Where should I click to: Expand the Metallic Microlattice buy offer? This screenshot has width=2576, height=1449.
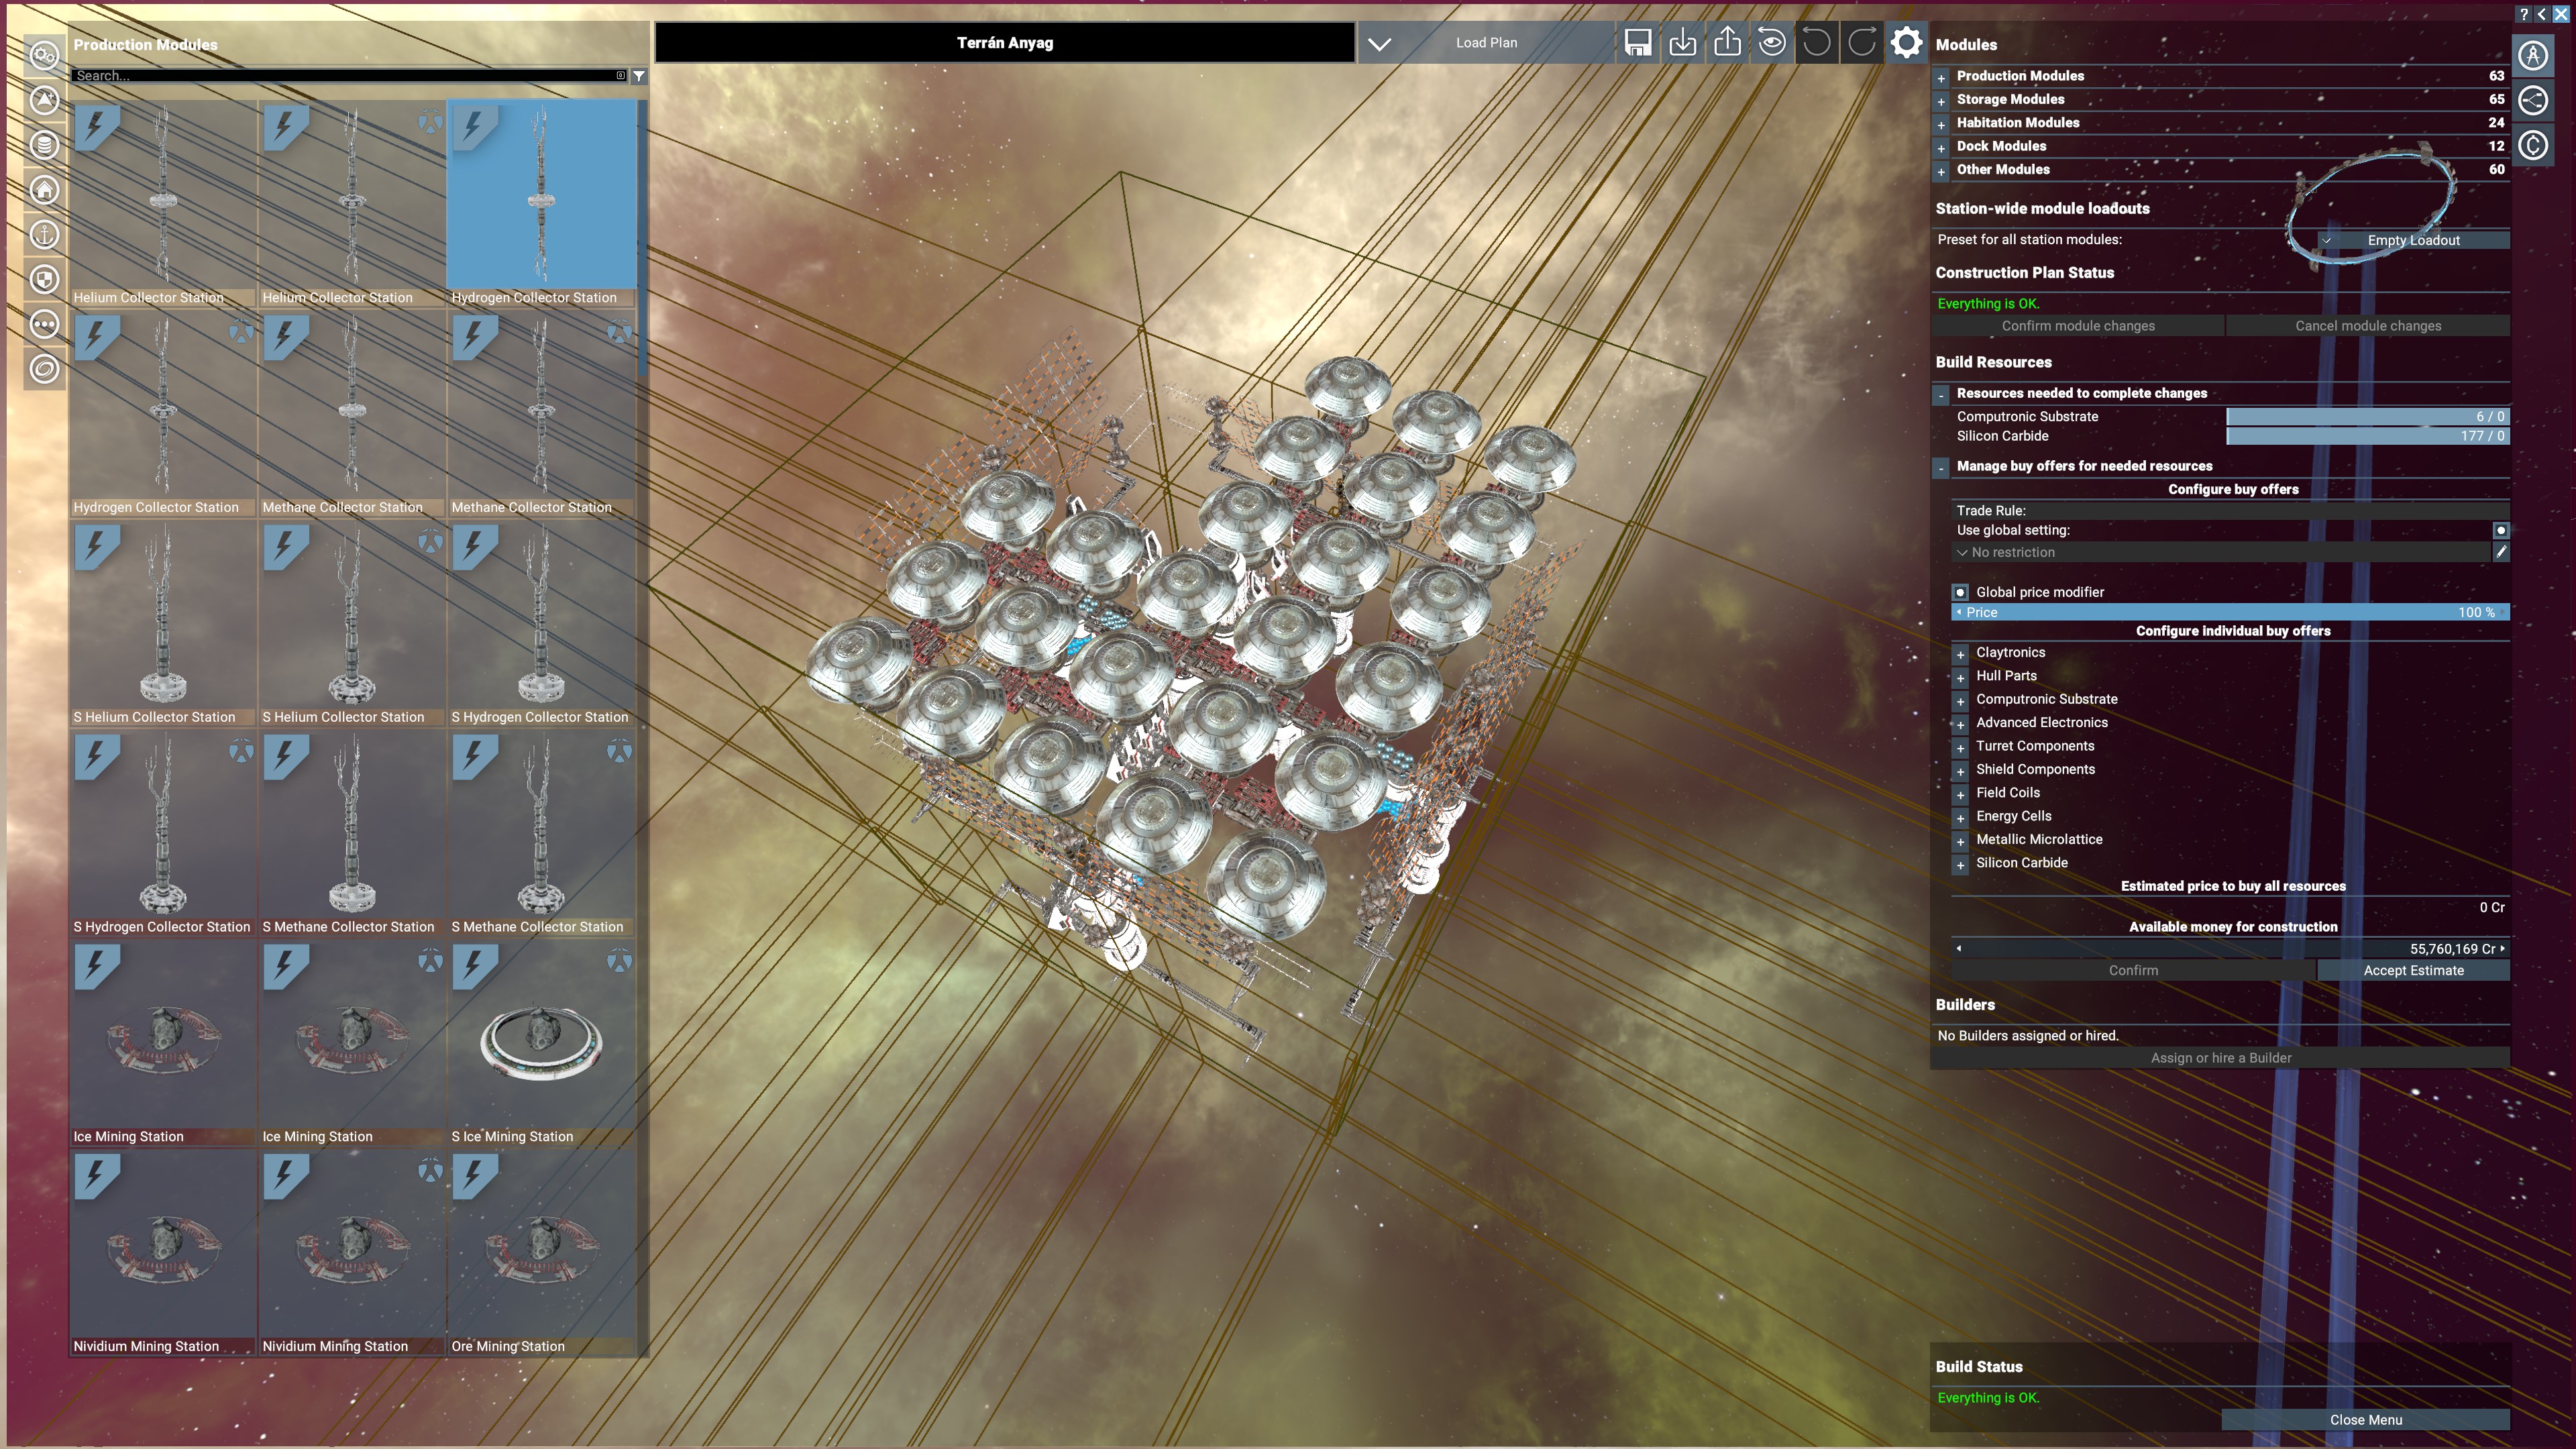(x=1961, y=841)
